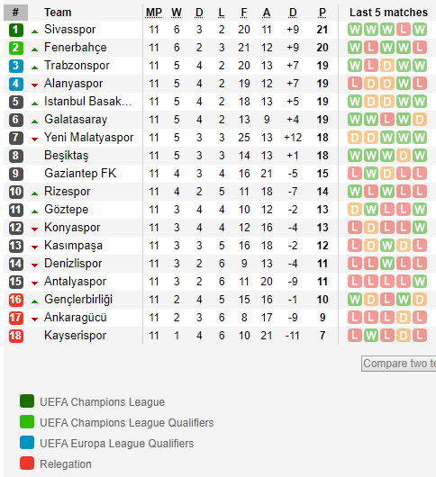
Task: Click the red down arrow beside Yeni Malatyaspor
Action: [x=35, y=139]
